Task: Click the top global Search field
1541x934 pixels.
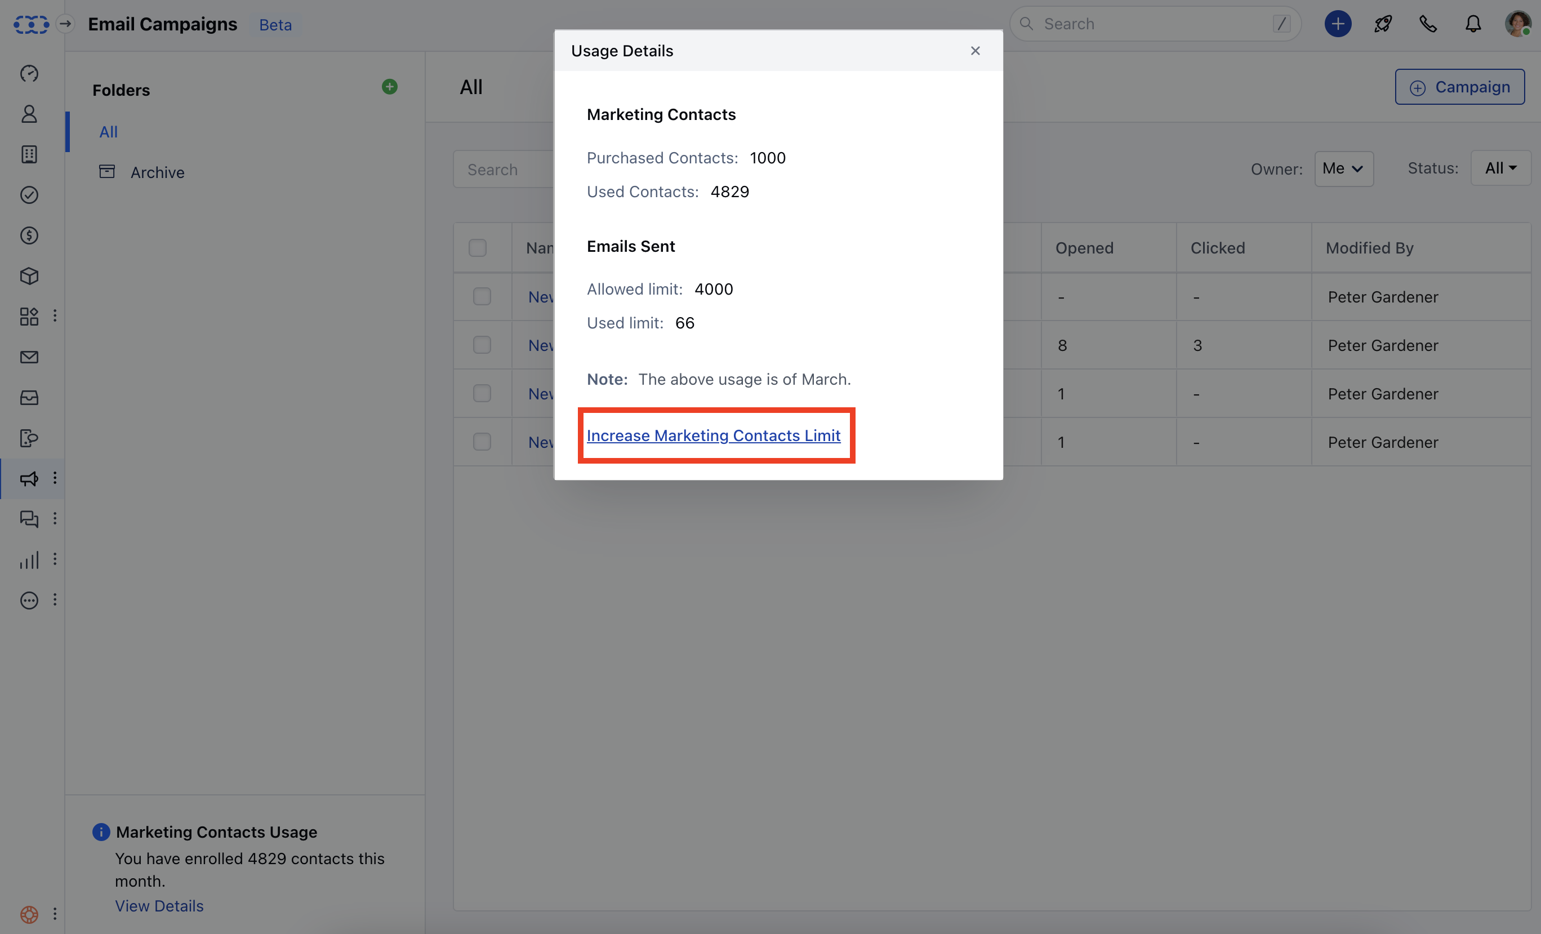Action: 1154,24
